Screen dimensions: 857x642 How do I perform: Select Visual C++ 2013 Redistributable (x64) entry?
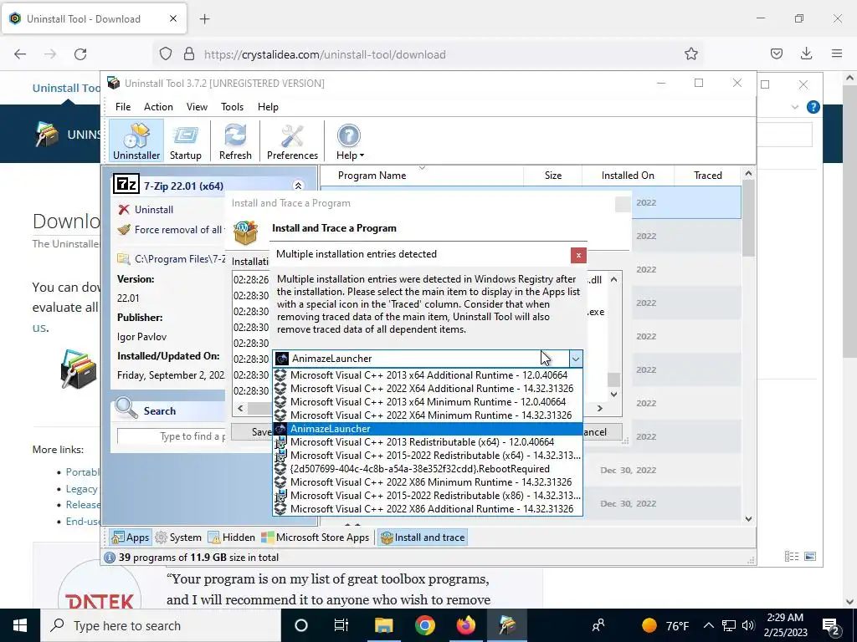428,442
